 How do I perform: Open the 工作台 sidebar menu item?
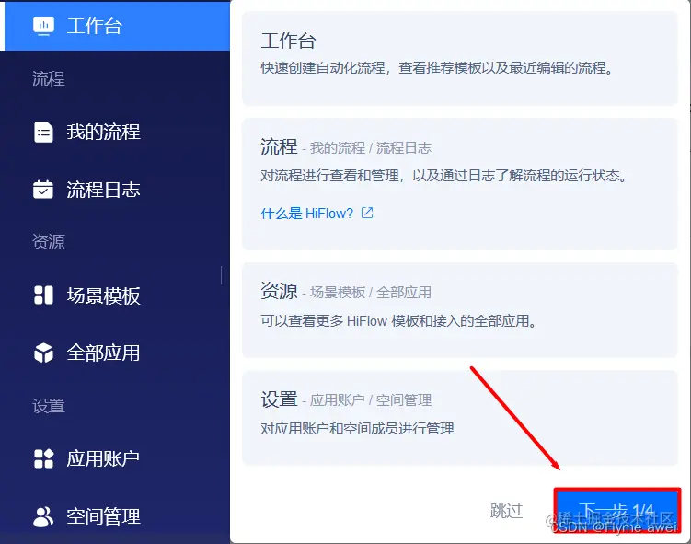[x=117, y=26]
